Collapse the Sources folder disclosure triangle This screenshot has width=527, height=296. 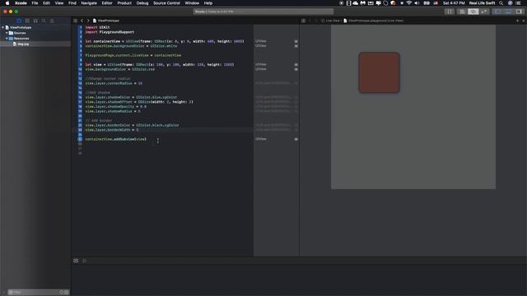click(7, 33)
